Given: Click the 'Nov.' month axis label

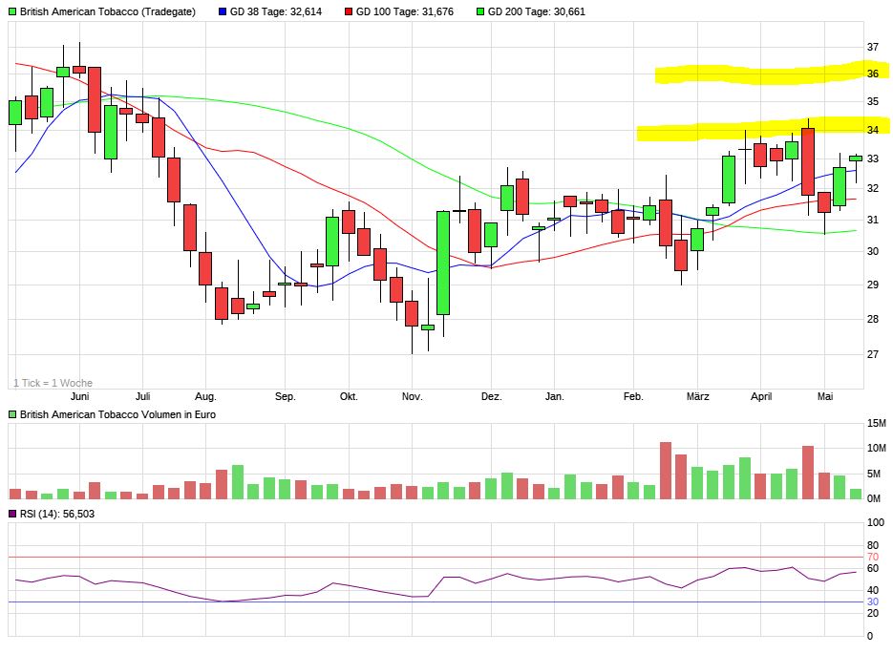Looking at the screenshot, I should point(413,397).
